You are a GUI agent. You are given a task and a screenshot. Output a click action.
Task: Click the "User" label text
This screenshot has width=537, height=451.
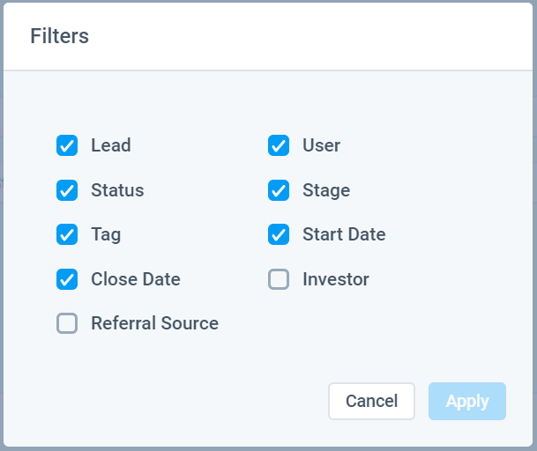[321, 145]
